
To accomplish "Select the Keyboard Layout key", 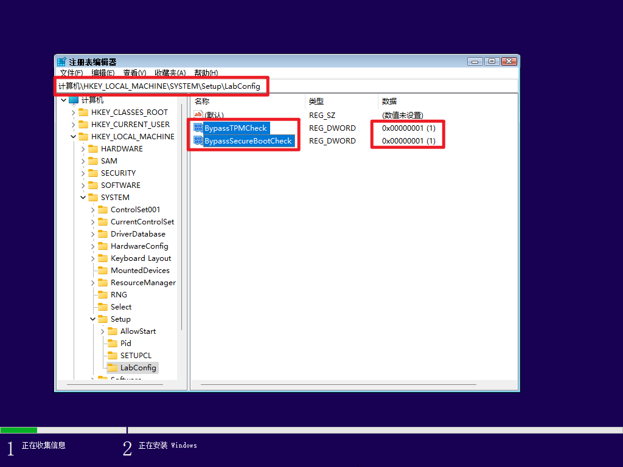I will [141, 258].
